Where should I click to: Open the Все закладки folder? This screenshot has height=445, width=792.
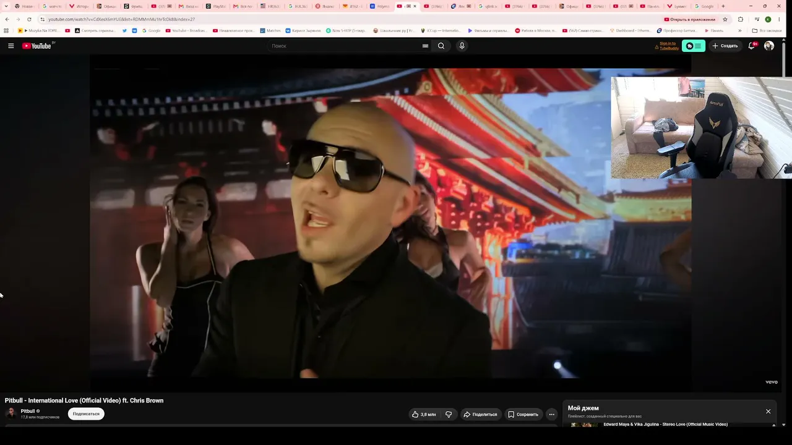(x=767, y=30)
